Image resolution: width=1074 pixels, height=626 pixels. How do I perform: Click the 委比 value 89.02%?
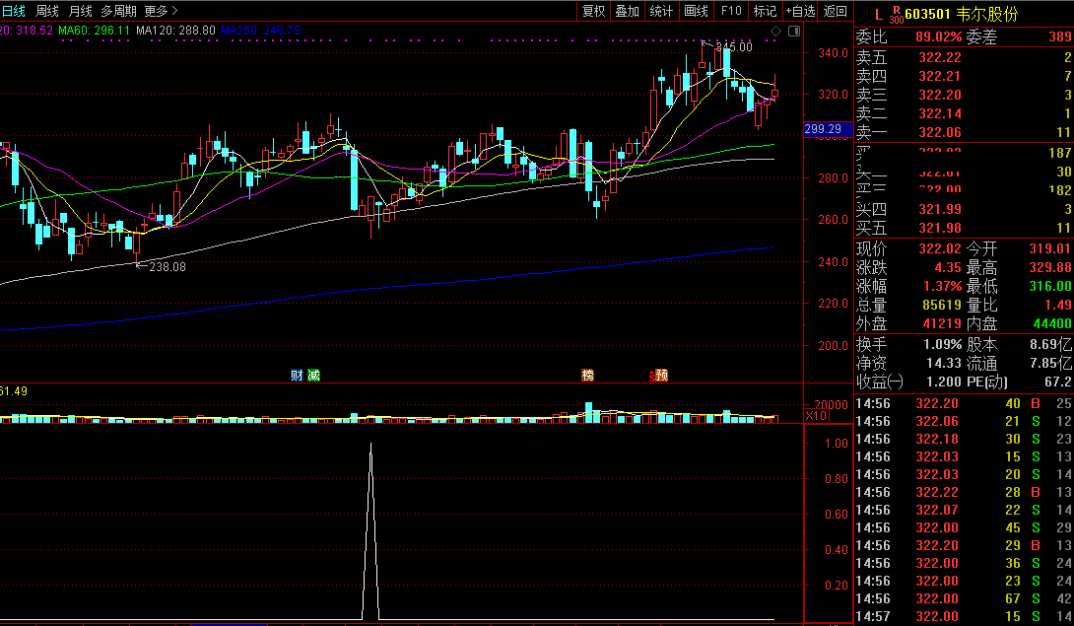coord(938,37)
